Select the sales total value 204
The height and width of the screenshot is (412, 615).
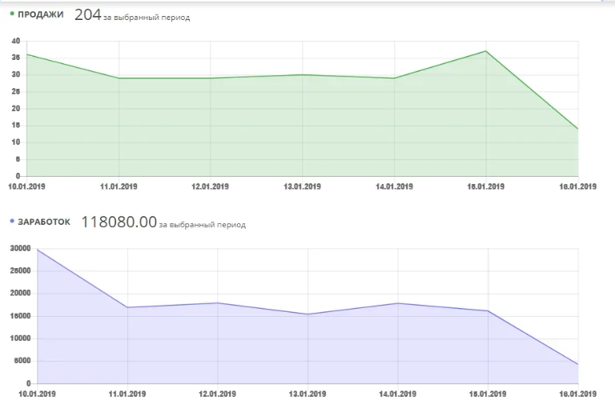coord(88,15)
